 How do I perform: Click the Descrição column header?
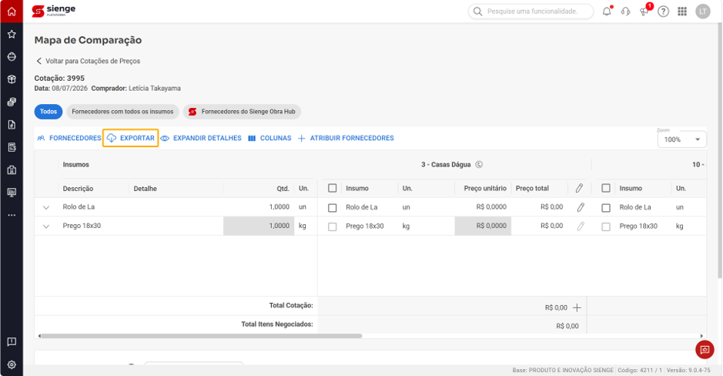(x=78, y=188)
